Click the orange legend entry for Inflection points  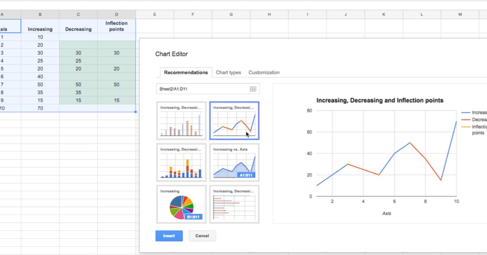474,129
